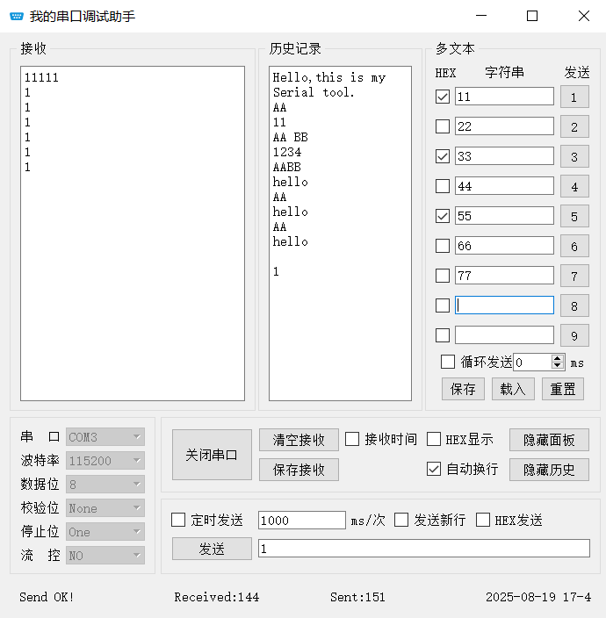This screenshot has width=606, height=618.
Task: Uncheck HEX checkbox for string 33
Action: (x=443, y=156)
